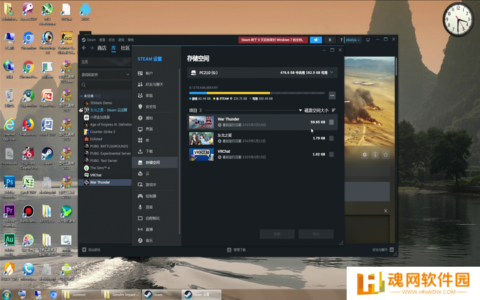The width and height of the screenshot is (480, 300).
Task: Collapse the 未分类 library category
Action: (81, 96)
